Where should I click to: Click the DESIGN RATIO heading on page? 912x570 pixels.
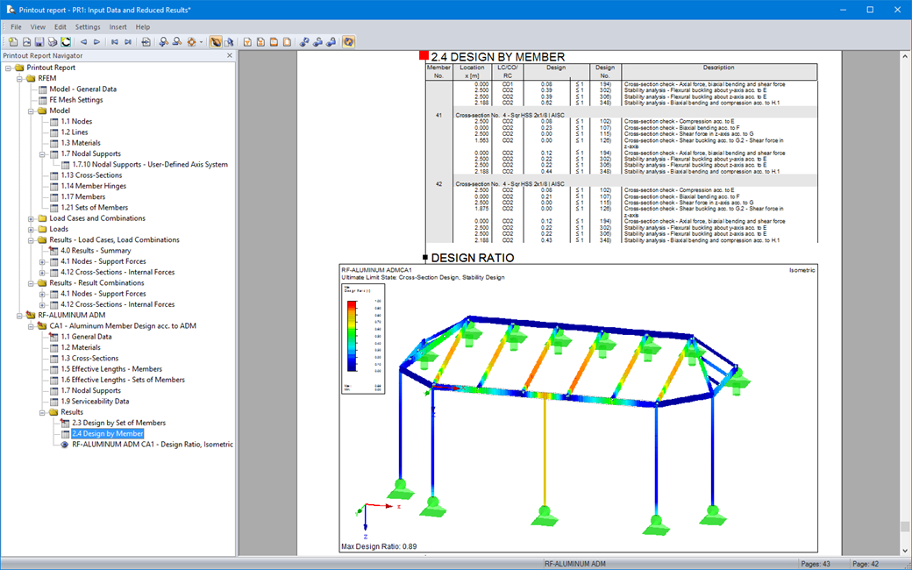(473, 258)
